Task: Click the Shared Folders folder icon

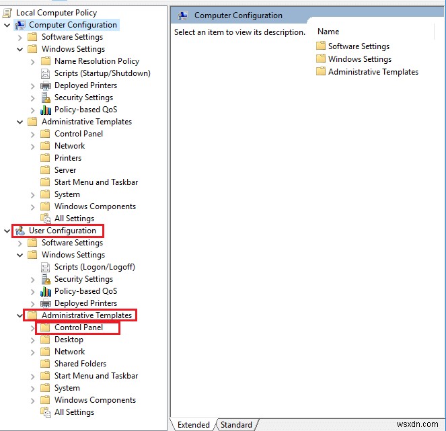Action: (x=45, y=364)
